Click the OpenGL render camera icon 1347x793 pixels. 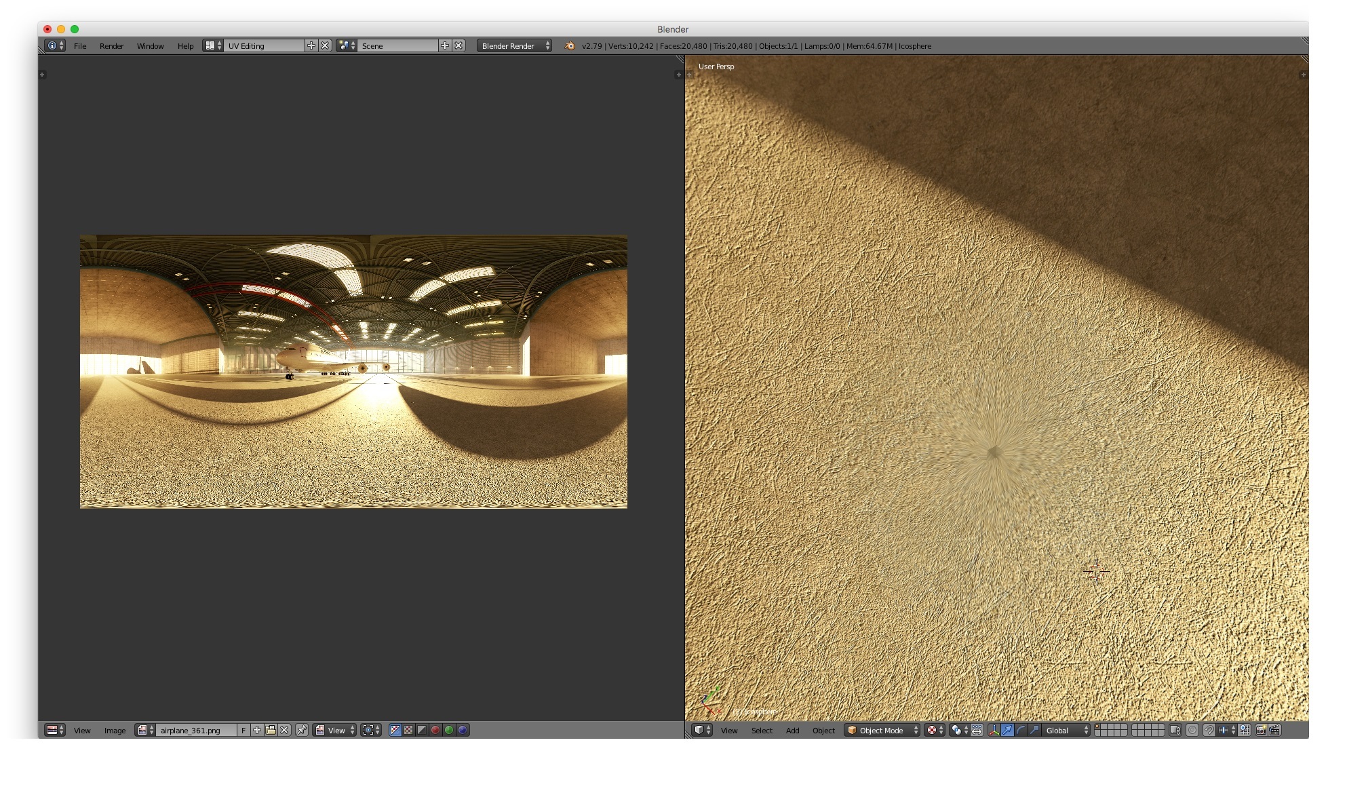point(1261,731)
